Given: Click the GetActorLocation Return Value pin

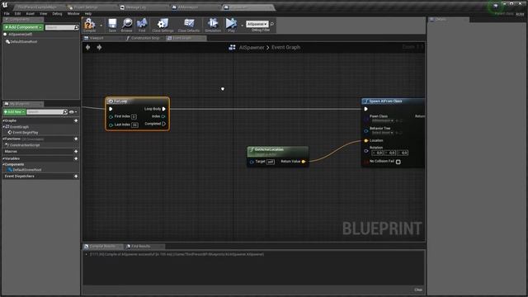Looking at the screenshot, I should pos(304,162).
